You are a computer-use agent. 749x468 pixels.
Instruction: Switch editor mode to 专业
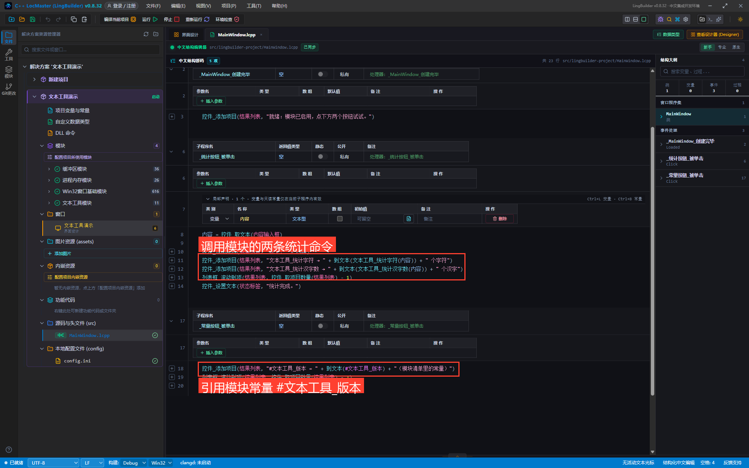point(722,47)
